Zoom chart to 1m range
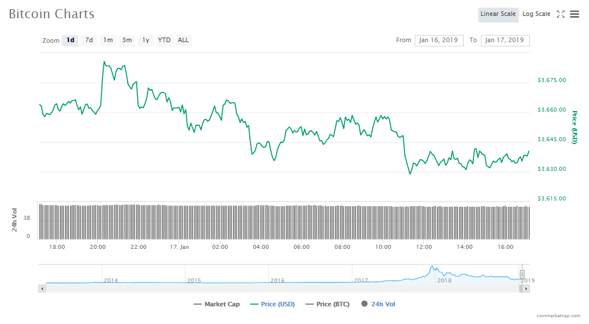589x324 pixels. pyautogui.click(x=108, y=40)
